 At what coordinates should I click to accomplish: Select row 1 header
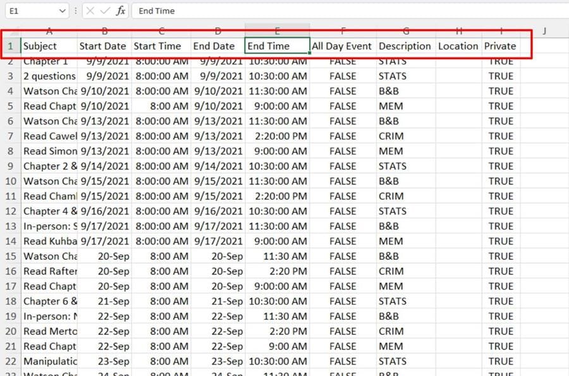pos(11,45)
